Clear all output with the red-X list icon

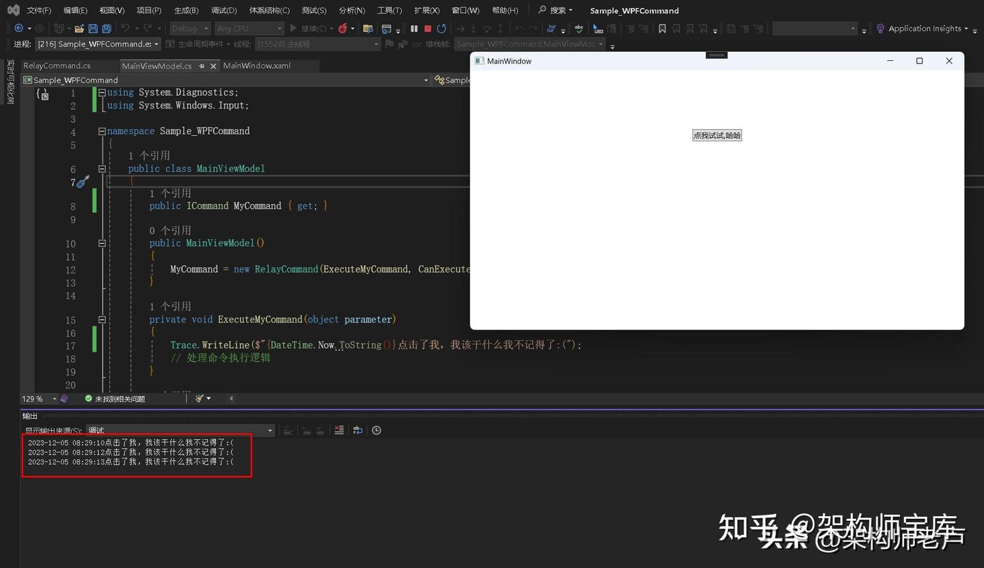[339, 430]
